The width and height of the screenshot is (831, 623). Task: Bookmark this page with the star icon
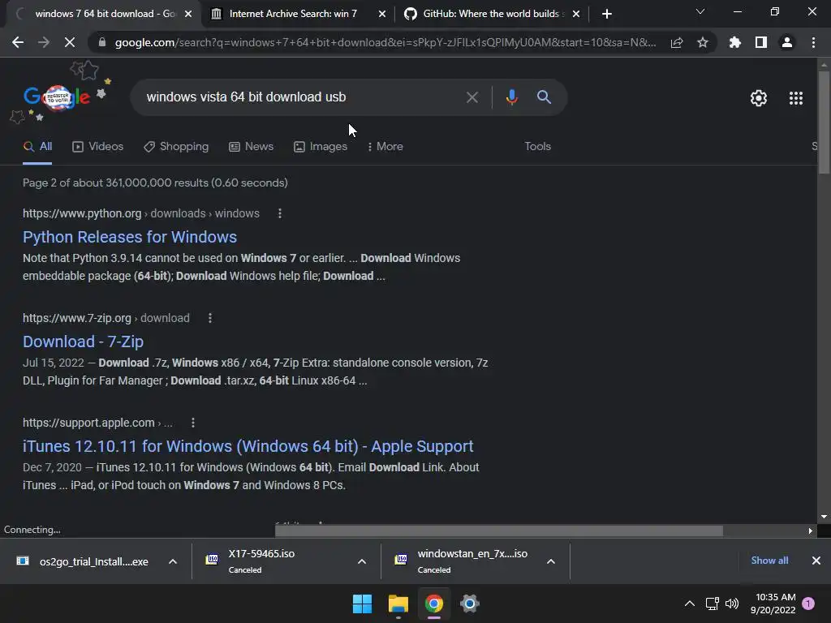click(703, 42)
